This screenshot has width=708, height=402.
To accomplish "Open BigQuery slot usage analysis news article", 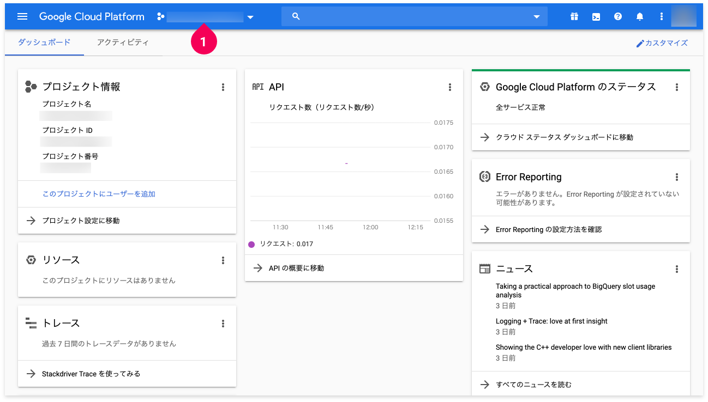I will (x=575, y=290).
